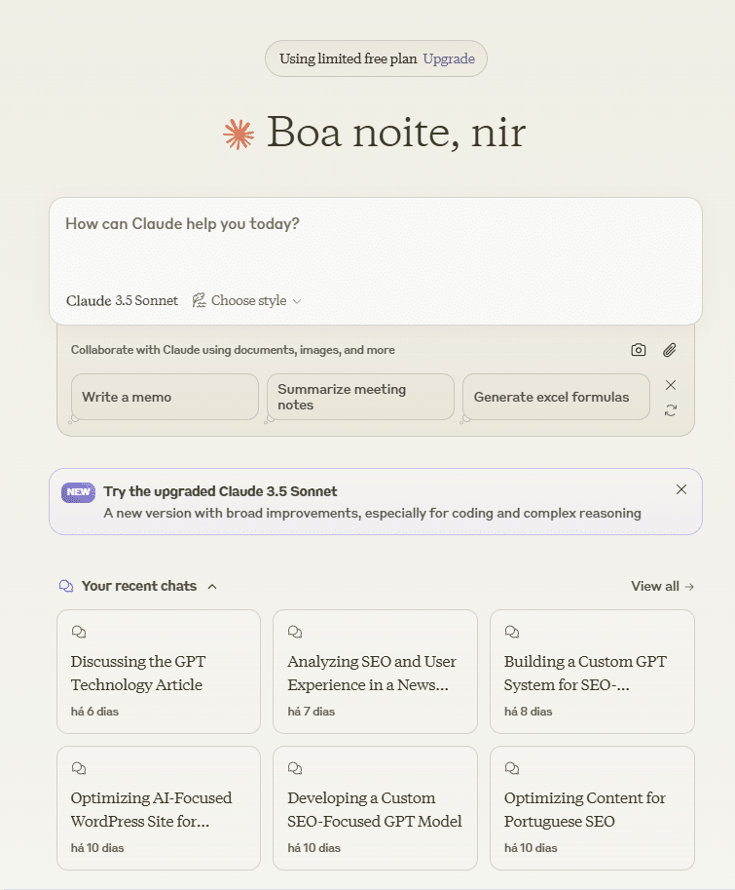
Task: Click the Upgrade link
Action: pyautogui.click(x=449, y=58)
